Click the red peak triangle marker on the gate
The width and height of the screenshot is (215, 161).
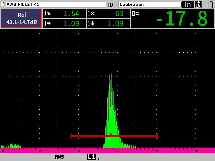(111, 134)
